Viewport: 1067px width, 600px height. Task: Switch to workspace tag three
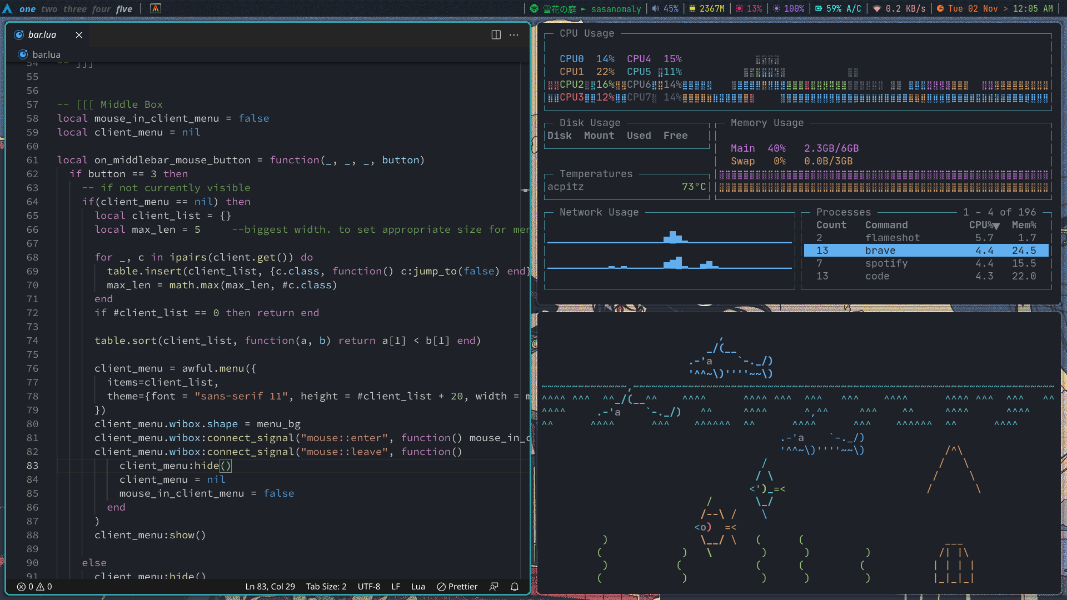[74, 9]
